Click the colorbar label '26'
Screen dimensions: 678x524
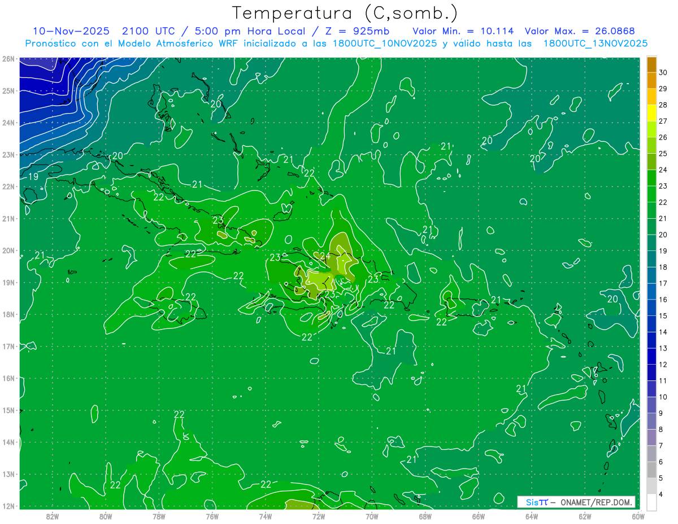(663, 137)
